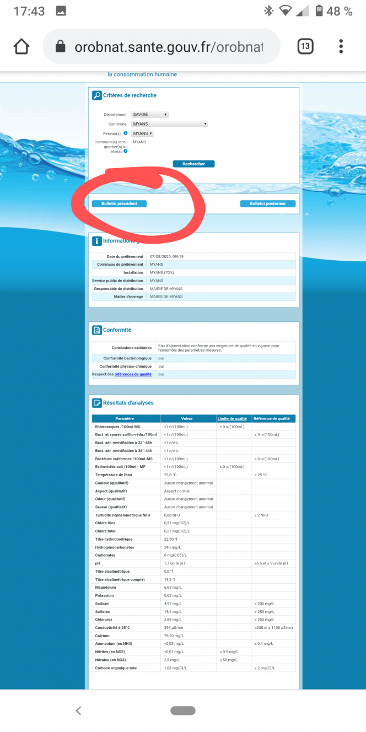366x732 pixels.
Task: Tap the Android home pill button
Action: click(183, 711)
